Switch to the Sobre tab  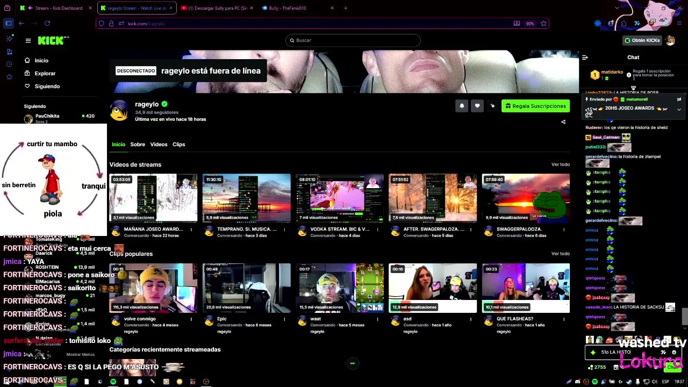(x=138, y=144)
